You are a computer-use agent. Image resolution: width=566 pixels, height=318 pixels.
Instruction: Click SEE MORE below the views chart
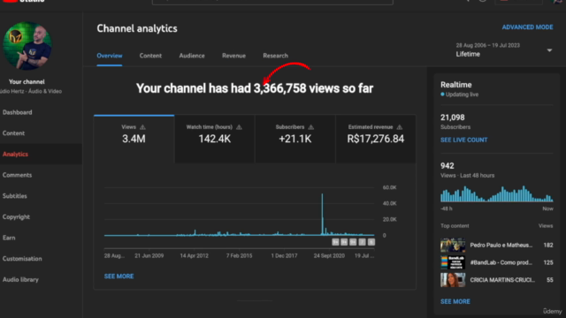(x=119, y=276)
